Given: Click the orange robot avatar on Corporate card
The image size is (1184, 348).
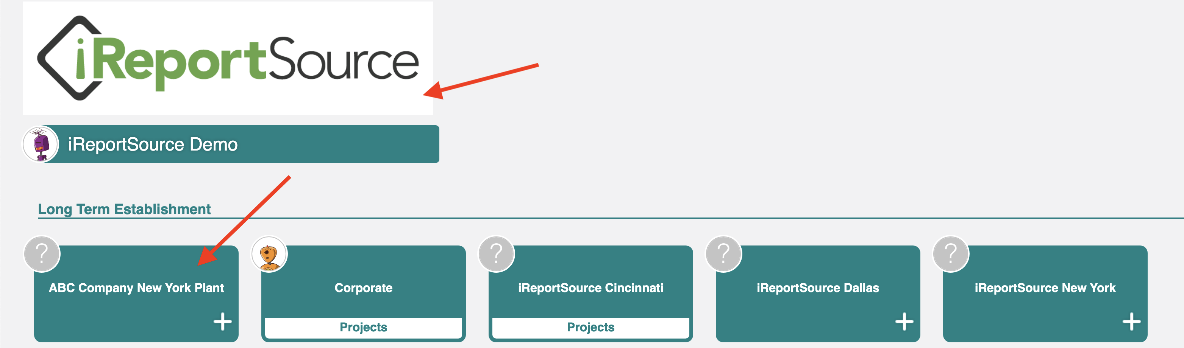Looking at the screenshot, I should point(269,254).
